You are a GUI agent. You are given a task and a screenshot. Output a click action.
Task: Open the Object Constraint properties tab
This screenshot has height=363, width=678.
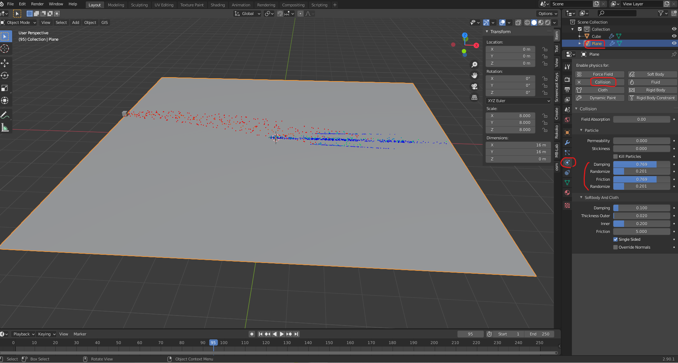[x=567, y=173]
